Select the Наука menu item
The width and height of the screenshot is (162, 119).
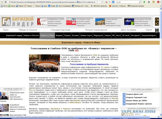(x=108, y=35)
